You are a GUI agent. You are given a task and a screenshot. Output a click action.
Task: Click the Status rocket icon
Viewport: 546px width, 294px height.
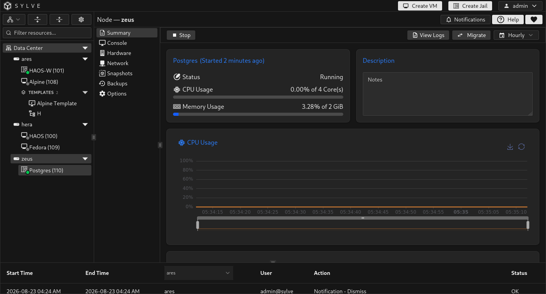(177, 77)
